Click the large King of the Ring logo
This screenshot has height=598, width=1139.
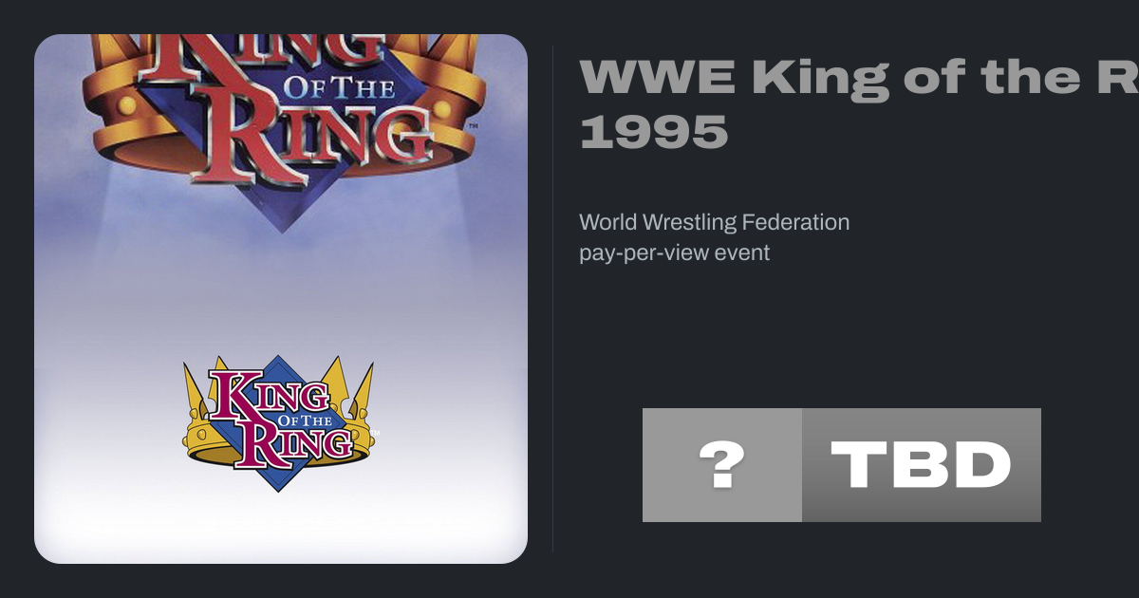point(281,114)
